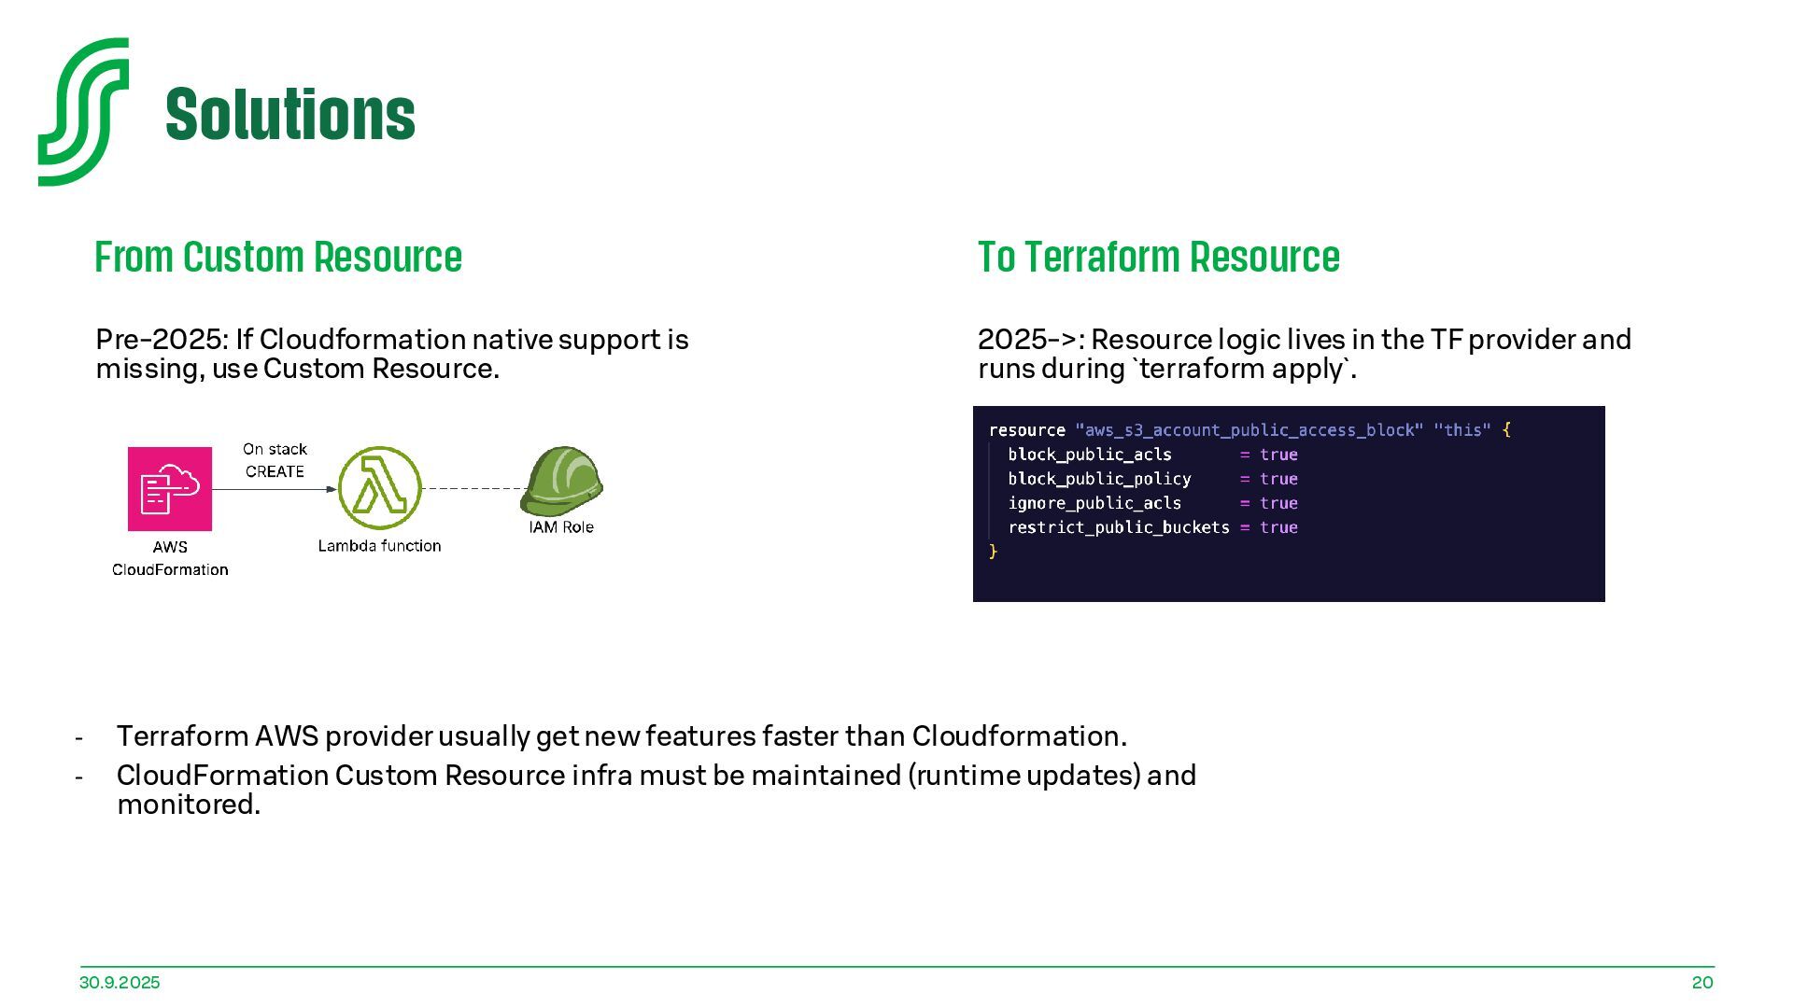Click the Solutions slide title
The image size is (1793, 1008).
click(289, 115)
